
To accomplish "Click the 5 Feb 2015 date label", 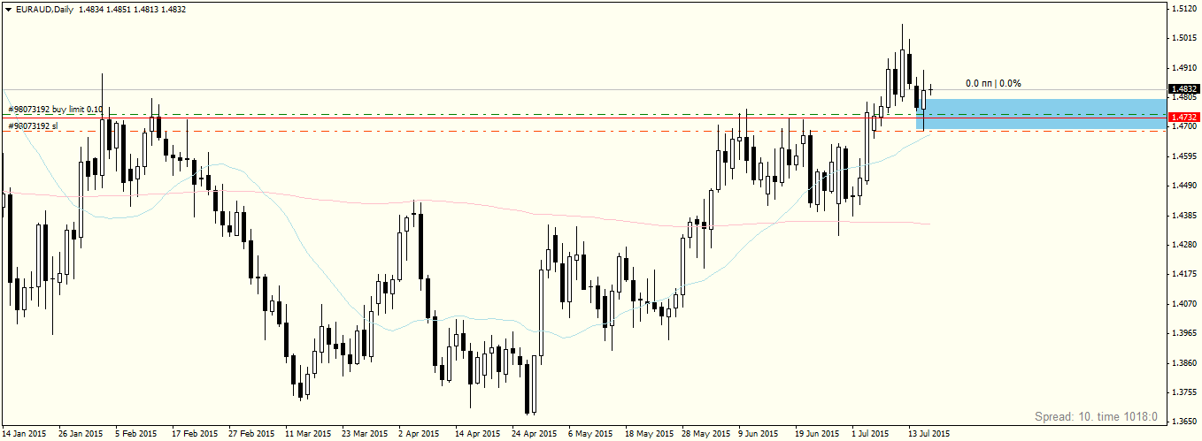I will 135,434.
